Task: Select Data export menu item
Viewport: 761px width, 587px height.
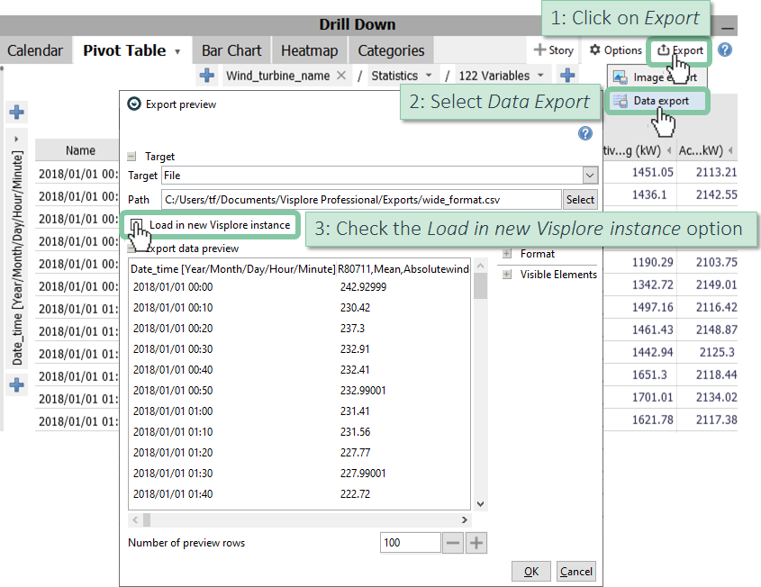Action: point(659,101)
